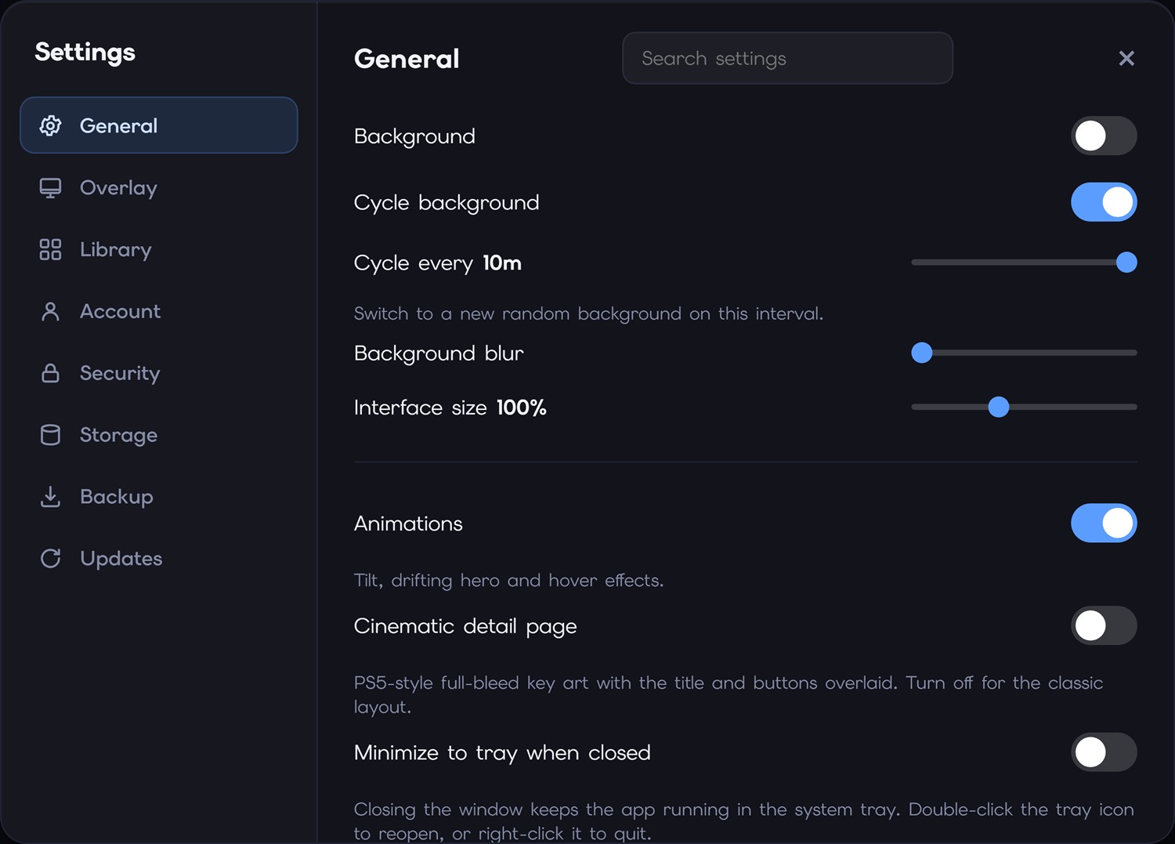Disable the Animations toggle
Viewport: 1175px width, 844px height.
pyautogui.click(x=1104, y=523)
